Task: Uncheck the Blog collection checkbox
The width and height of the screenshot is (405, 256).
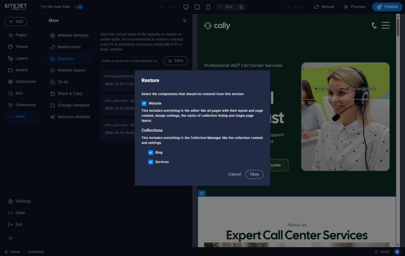Action: tap(151, 153)
